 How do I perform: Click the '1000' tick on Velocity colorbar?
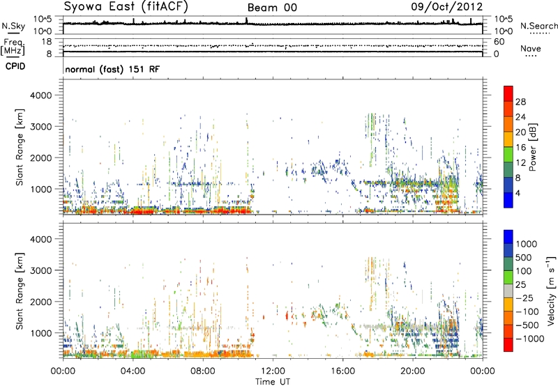tap(527, 244)
